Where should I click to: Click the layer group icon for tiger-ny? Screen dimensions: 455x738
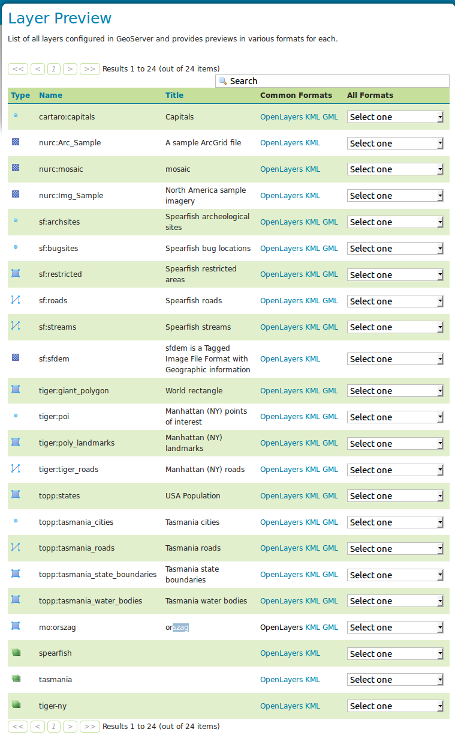coord(16,704)
